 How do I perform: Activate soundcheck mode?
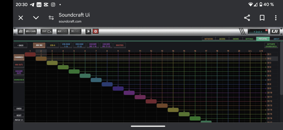[x=271, y=45]
